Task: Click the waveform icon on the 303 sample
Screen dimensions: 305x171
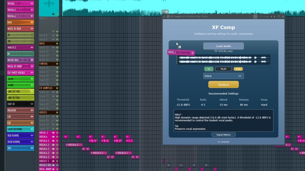Action: point(32,148)
